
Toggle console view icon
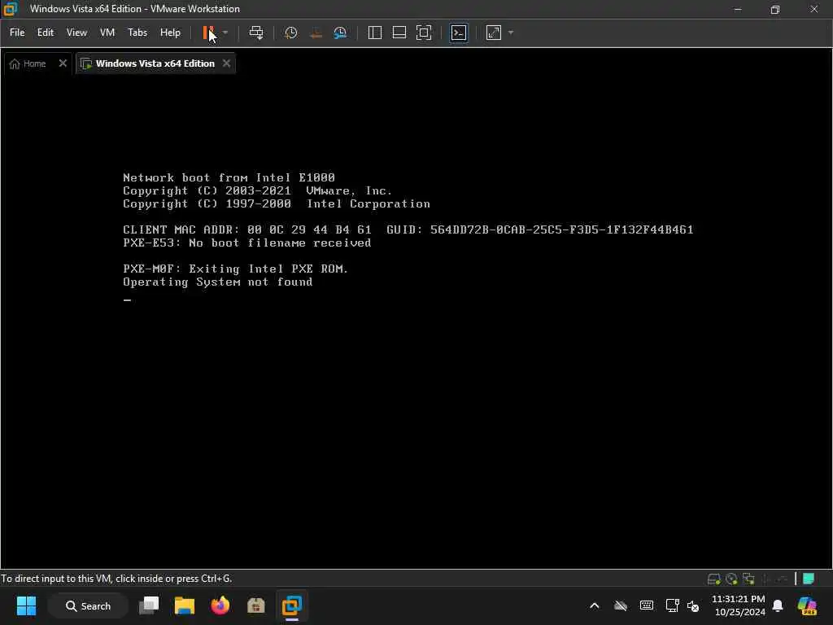(x=459, y=33)
